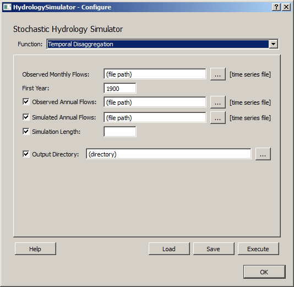Uncheck the Observed Annual Flows checkbox

(26, 102)
